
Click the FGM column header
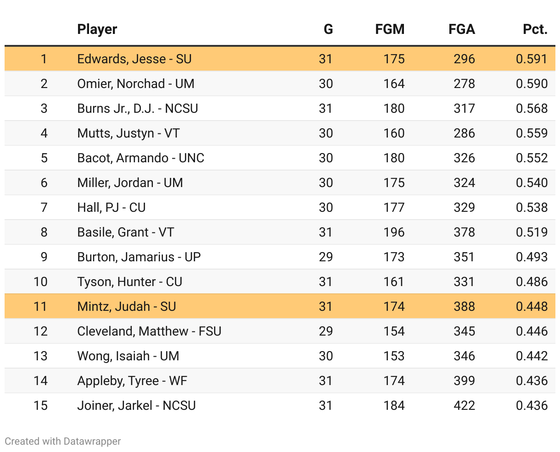tap(390, 29)
